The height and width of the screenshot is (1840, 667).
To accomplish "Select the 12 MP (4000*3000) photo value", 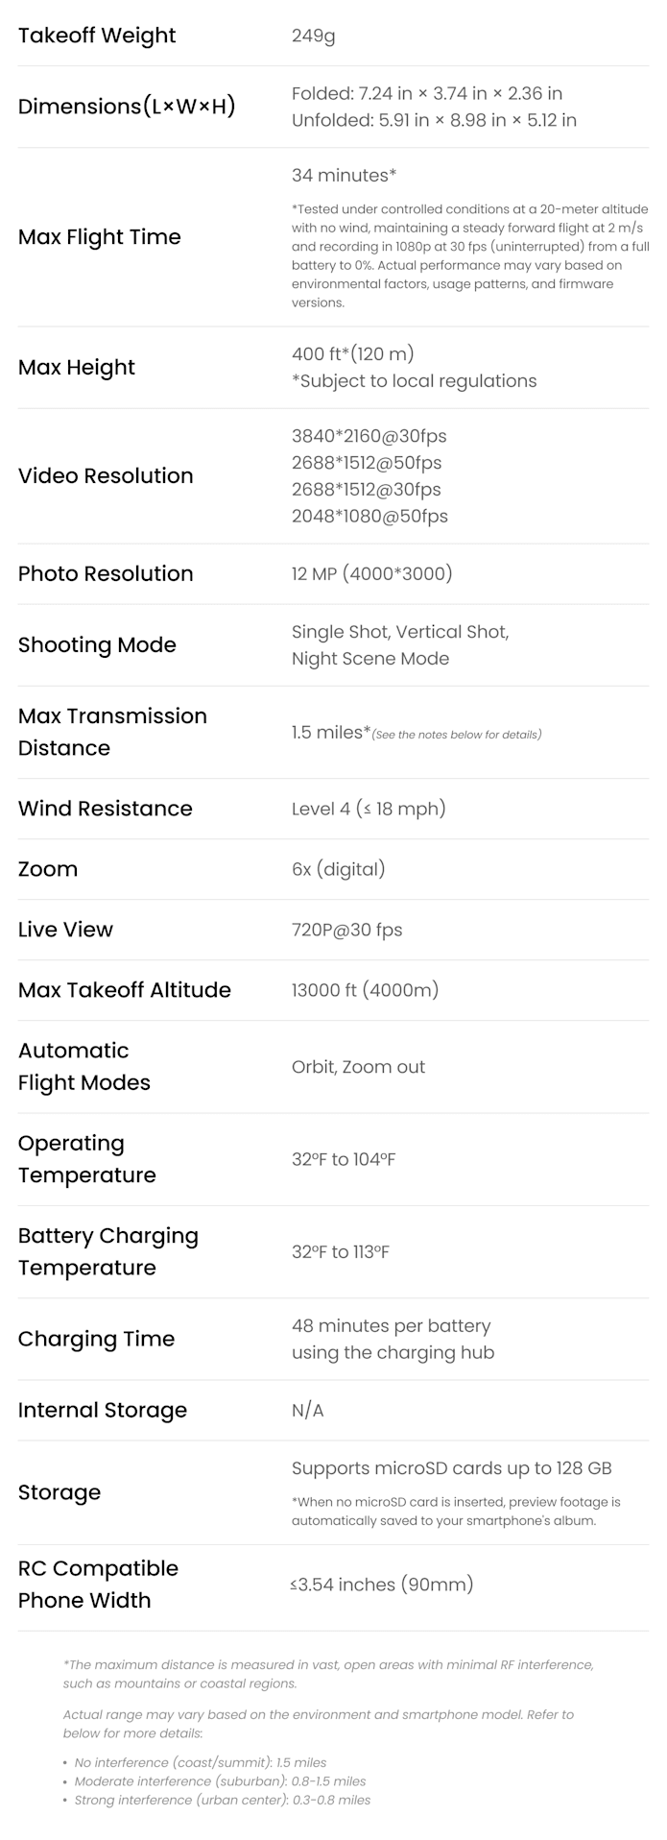I will tap(371, 573).
